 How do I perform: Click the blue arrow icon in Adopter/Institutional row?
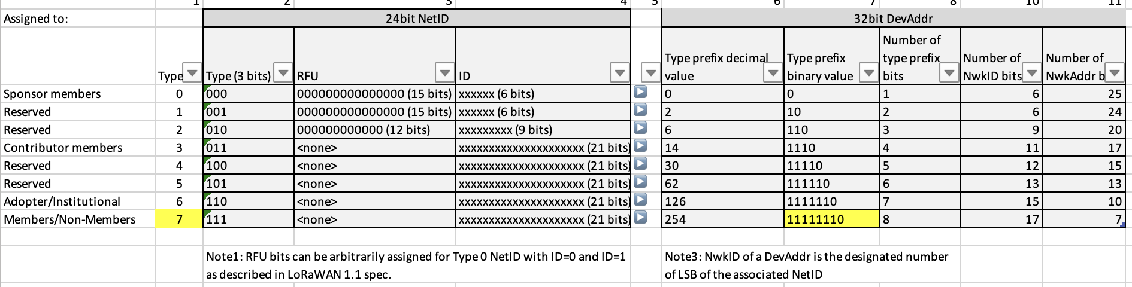click(640, 200)
